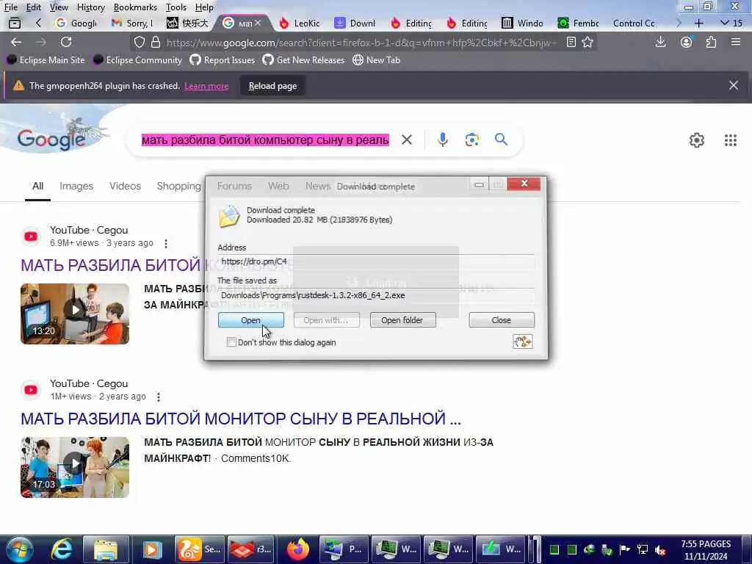752x564 pixels.
Task: Start Google voice search microphone icon
Action: (443, 140)
